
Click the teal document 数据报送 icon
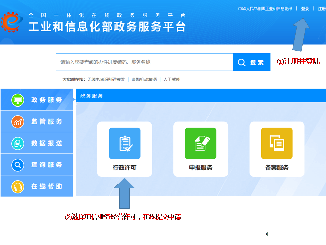[18, 143]
